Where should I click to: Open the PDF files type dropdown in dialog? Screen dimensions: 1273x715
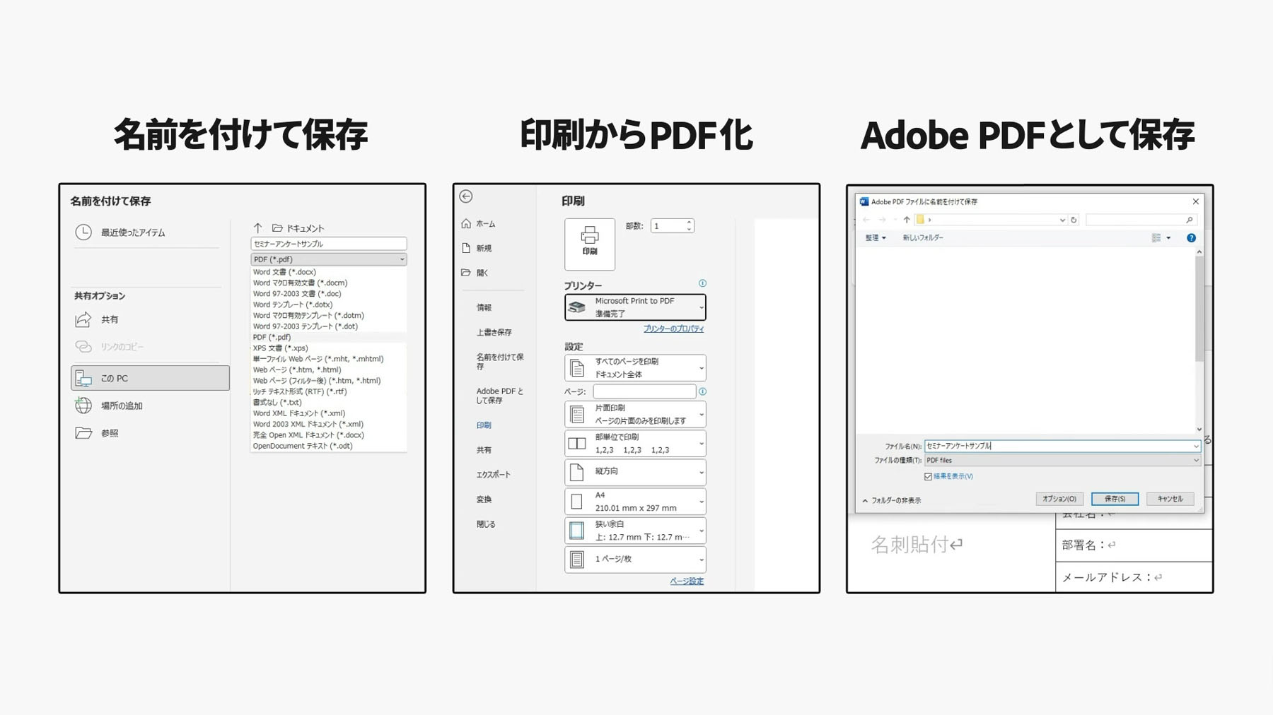[x=1062, y=461]
